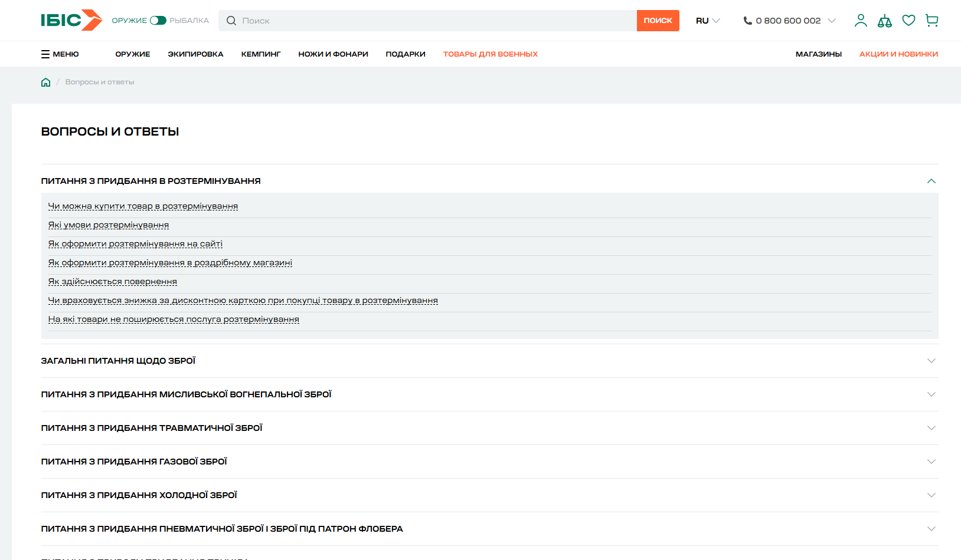
Task: Open the wishlist heart icon
Action: pos(908,21)
